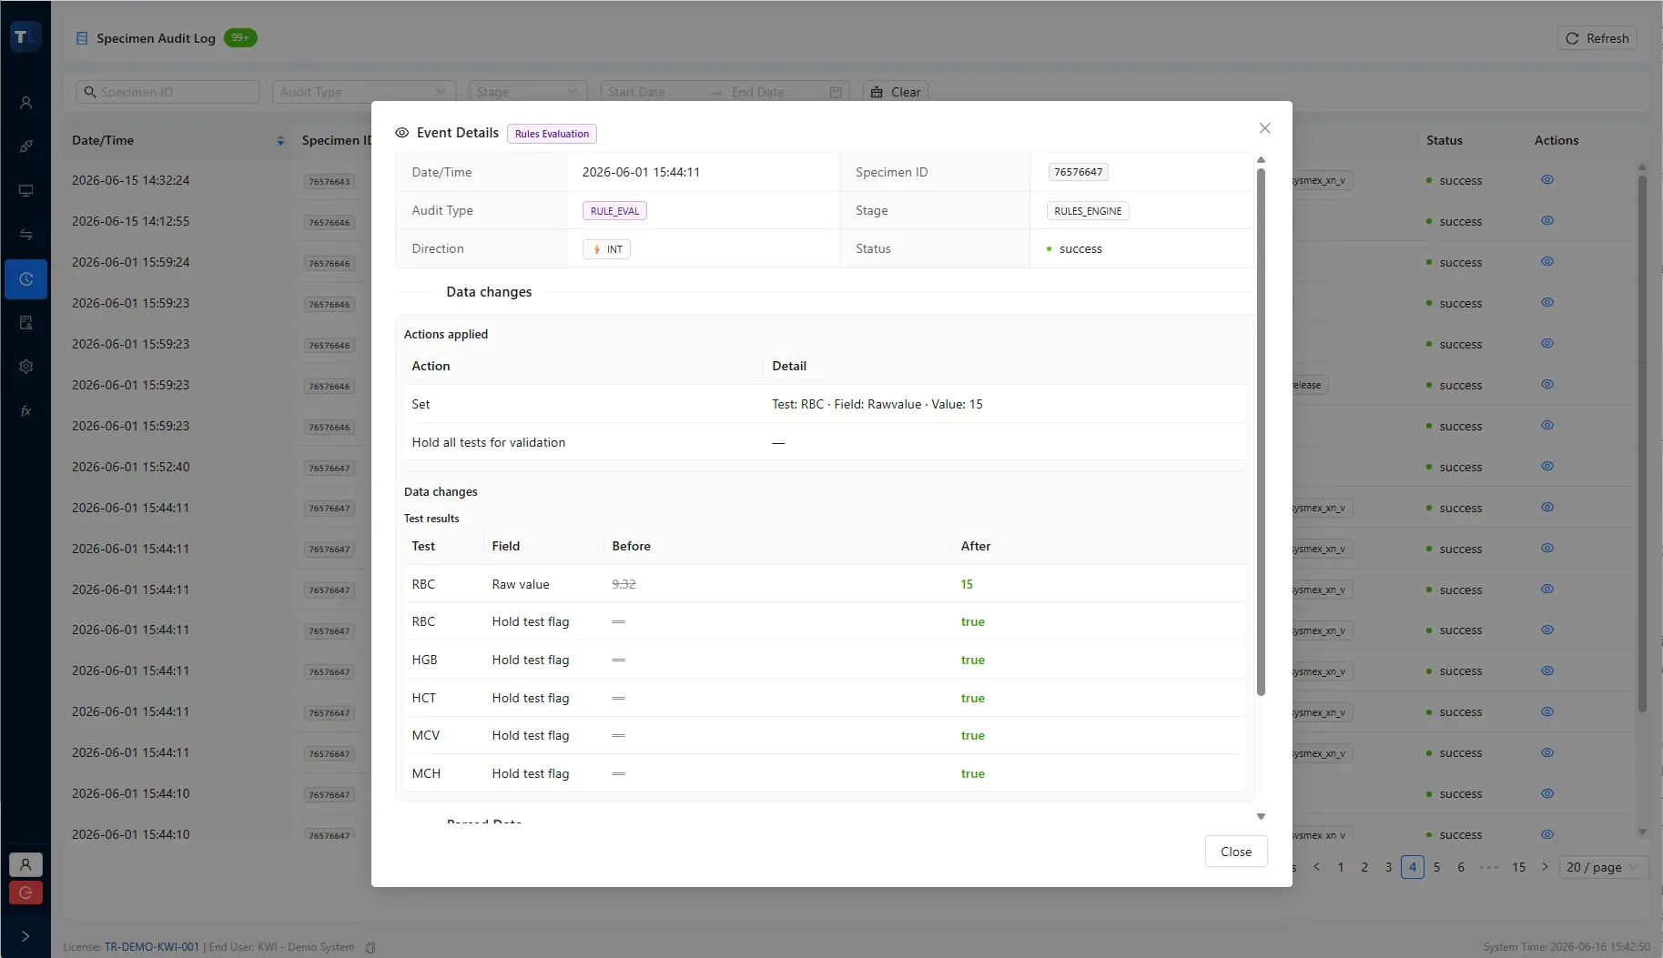Click the Close button in dialog footer
Image resolution: width=1663 pixels, height=958 pixels.
(1236, 852)
